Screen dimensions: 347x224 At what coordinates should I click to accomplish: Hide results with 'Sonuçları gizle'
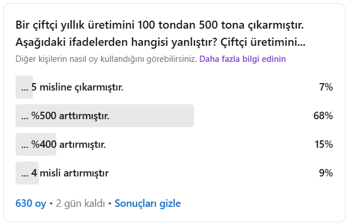coord(147,203)
